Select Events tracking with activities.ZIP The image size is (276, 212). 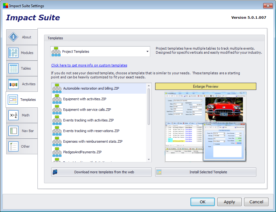click(x=99, y=120)
